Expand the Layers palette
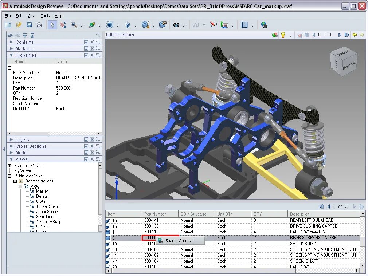This screenshot has height=276, width=368. (11, 139)
